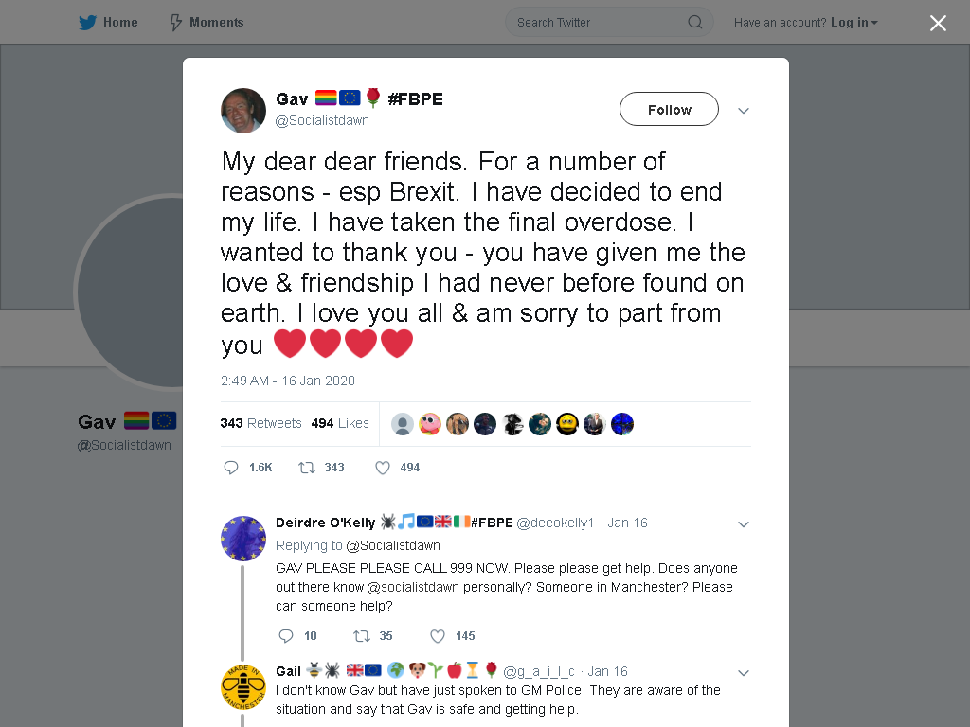The width and height of the screenshot is (970, 727).
Task: Retweet Gav's tweet with 343 retweets
Action: [307, 468]
